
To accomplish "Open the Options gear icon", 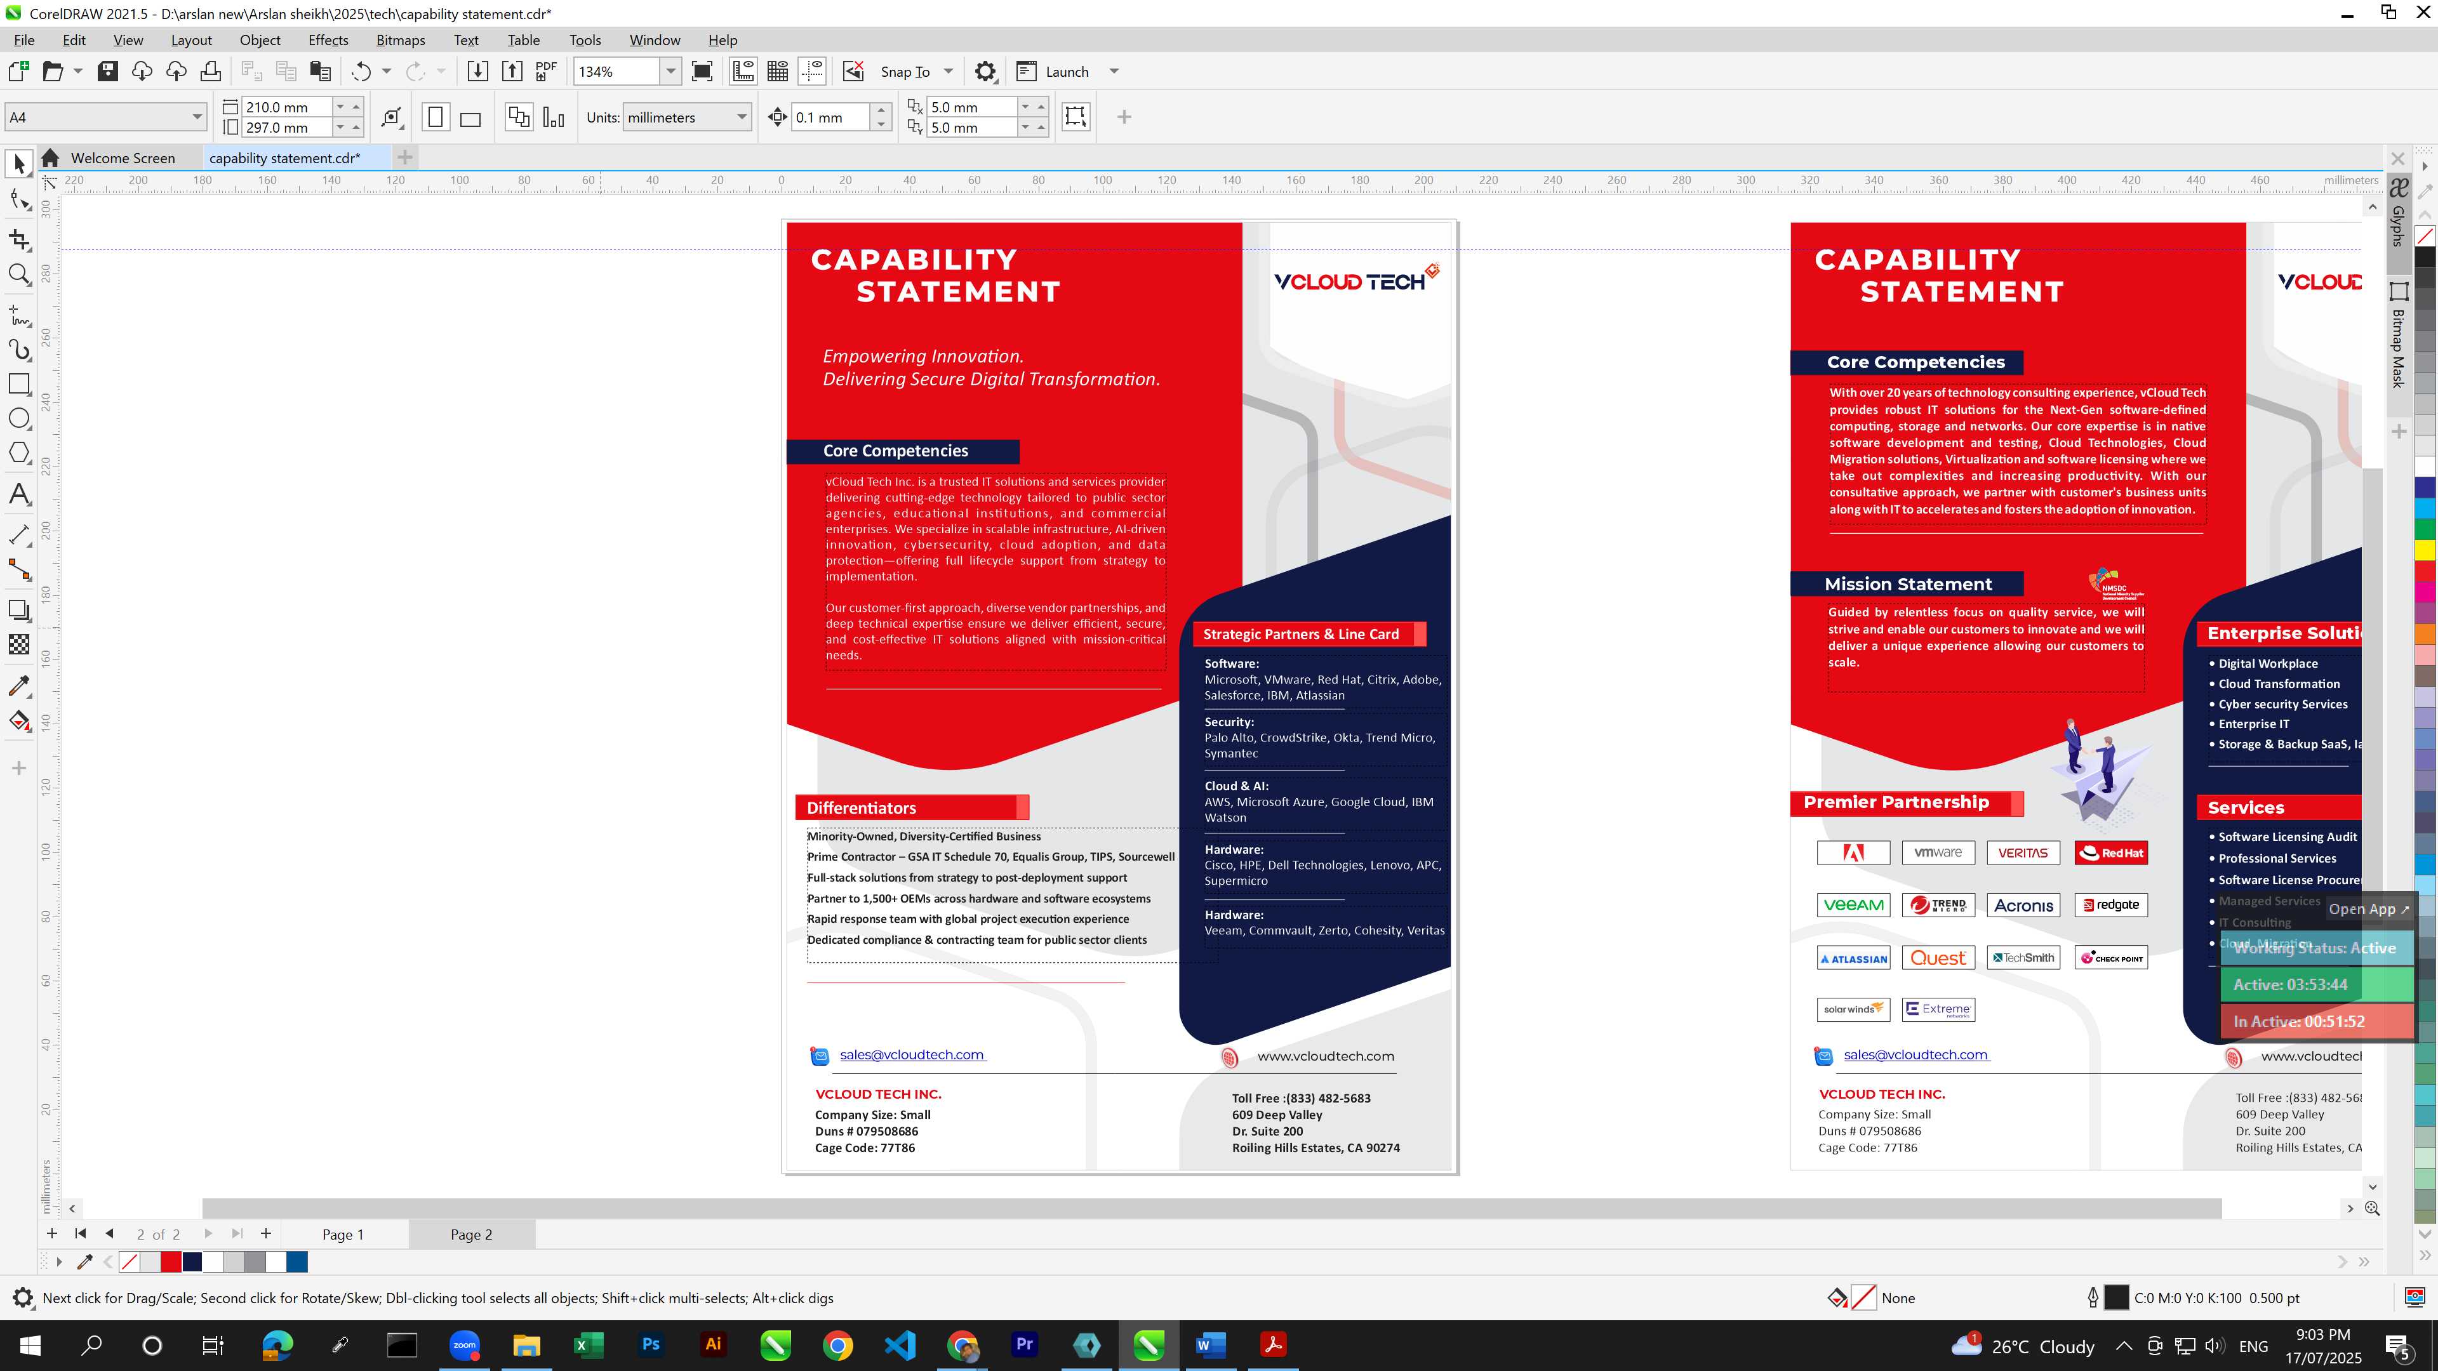I will click(985, 71).
